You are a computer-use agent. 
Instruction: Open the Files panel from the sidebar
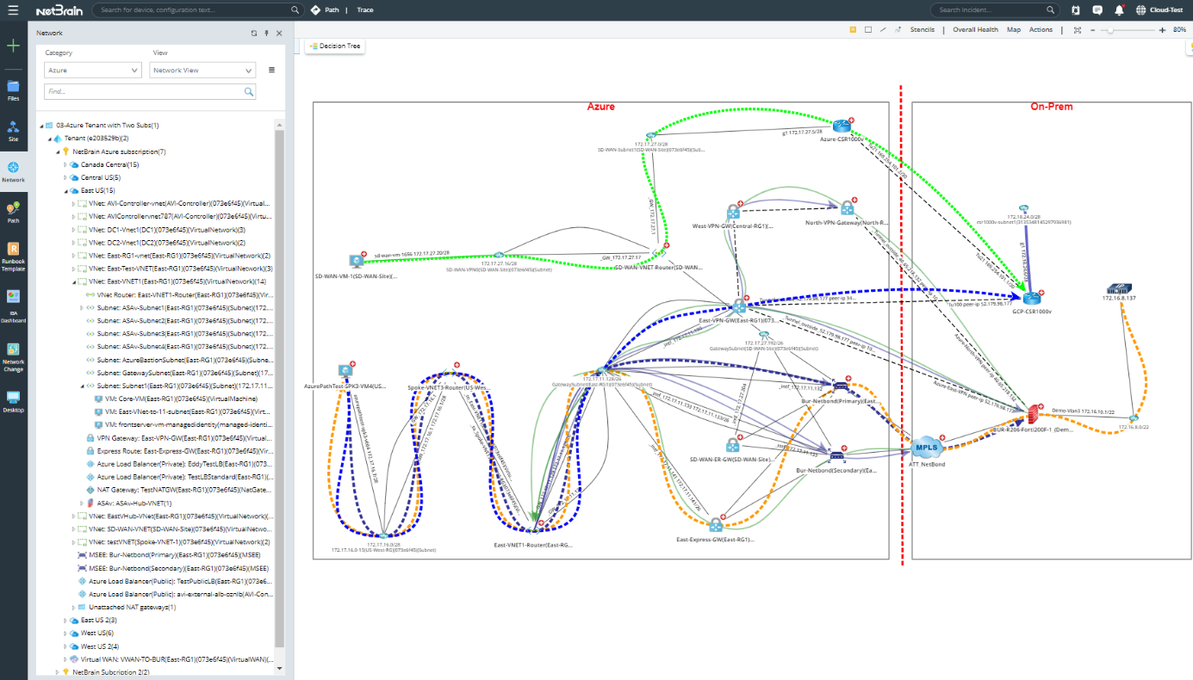[13, 89]
